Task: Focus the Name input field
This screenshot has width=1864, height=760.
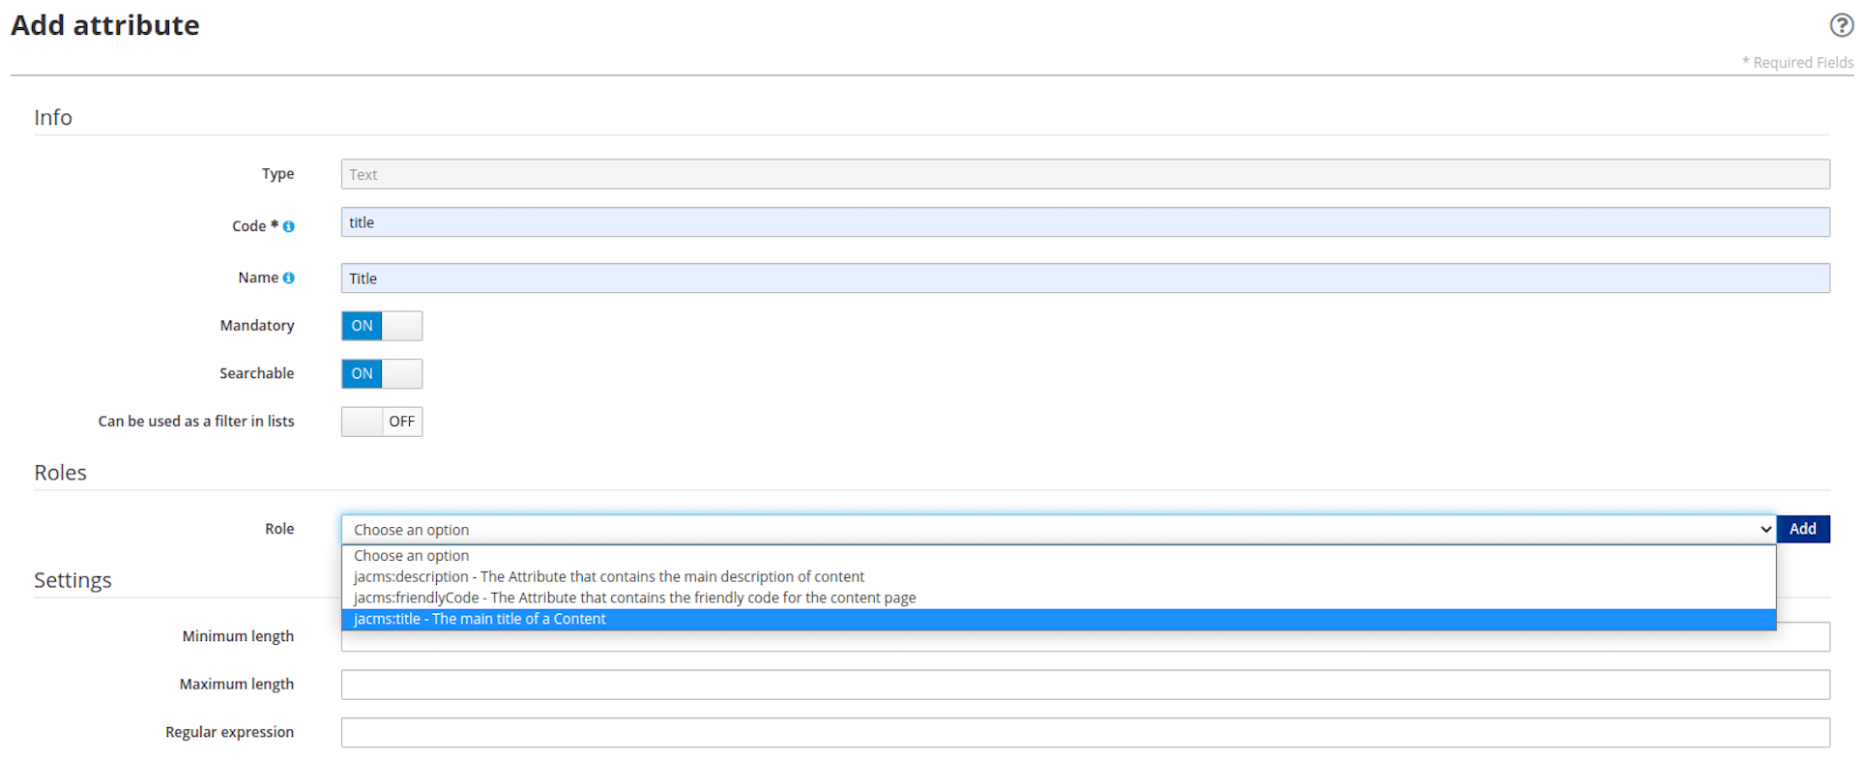Action: pyautogui.click(x=1085, y=278)
